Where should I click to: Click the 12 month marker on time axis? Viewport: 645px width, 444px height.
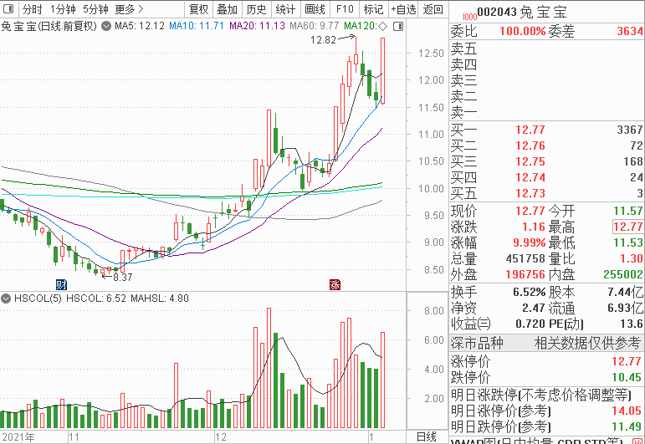pyautogui.click(x=221, y=437)
